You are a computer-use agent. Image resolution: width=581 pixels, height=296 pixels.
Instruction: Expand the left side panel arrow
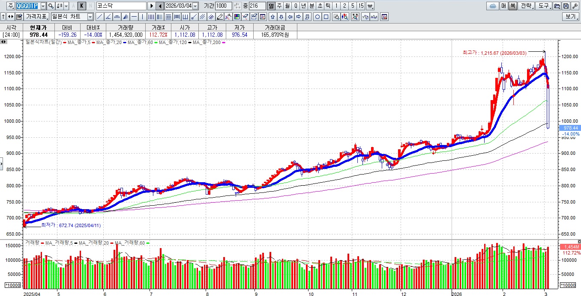(x=1, y=163)
